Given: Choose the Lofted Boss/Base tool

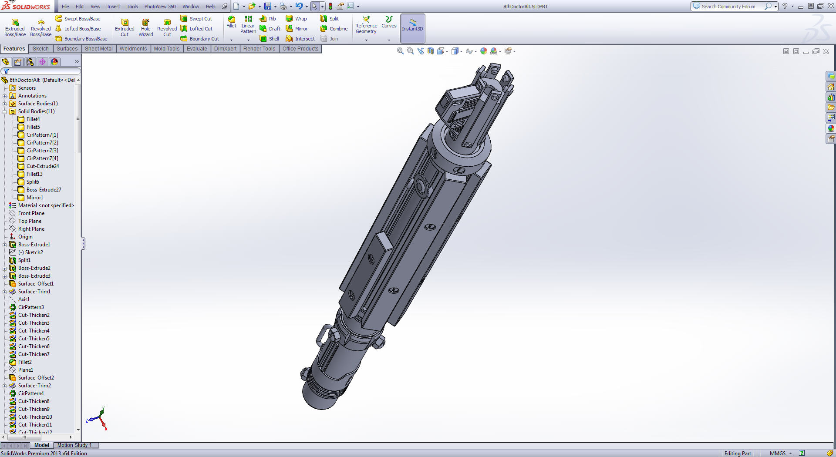Looking at the screenshot, I should pyautogui.click(x=78, y=29).
